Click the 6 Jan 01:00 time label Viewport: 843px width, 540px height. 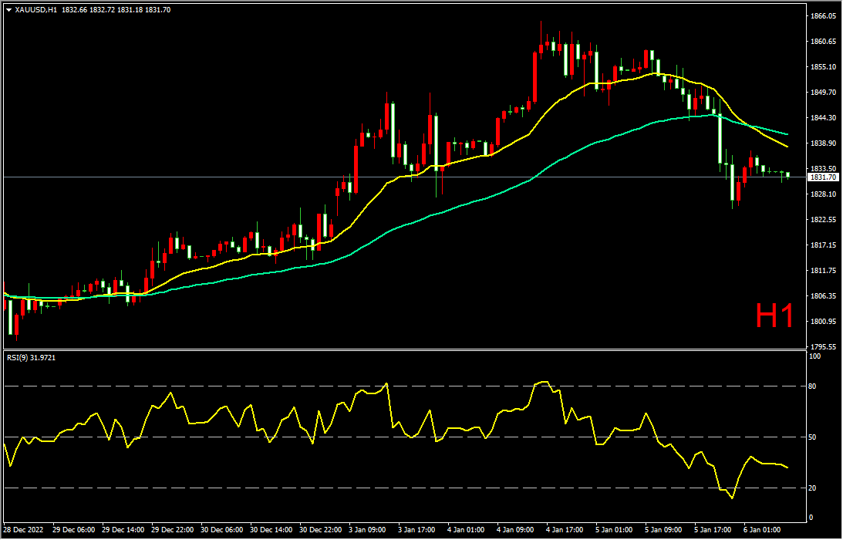763,530
